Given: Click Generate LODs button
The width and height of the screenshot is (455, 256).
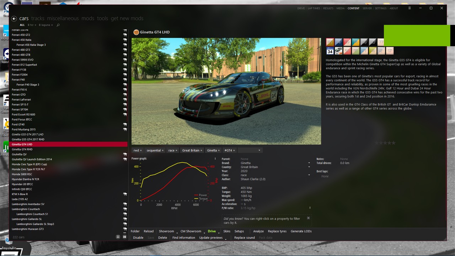Looking at the screenshot, I should point(301,231).
